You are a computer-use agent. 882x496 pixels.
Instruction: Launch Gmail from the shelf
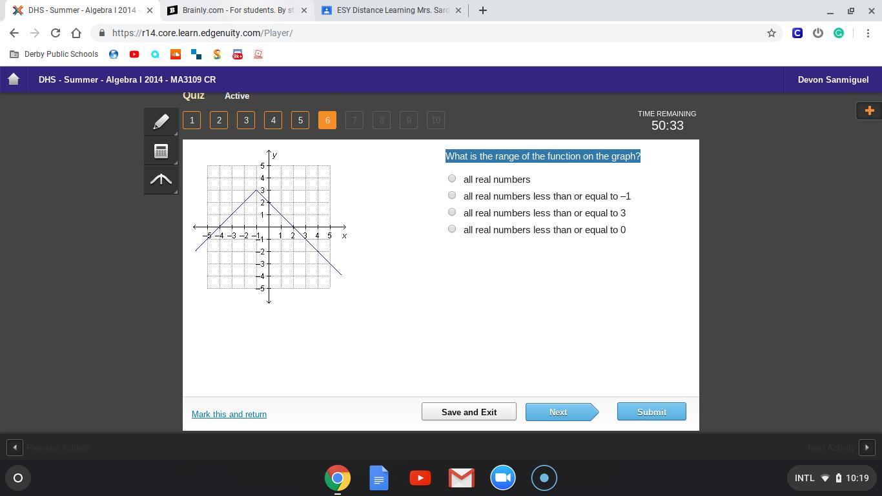(461, 478)
